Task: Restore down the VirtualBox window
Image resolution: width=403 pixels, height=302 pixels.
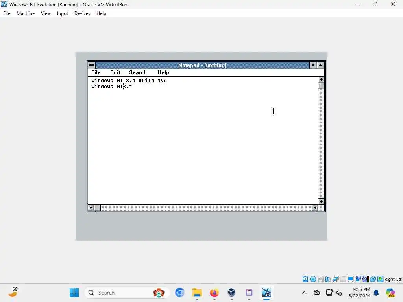Action: [x=375, y=4]
